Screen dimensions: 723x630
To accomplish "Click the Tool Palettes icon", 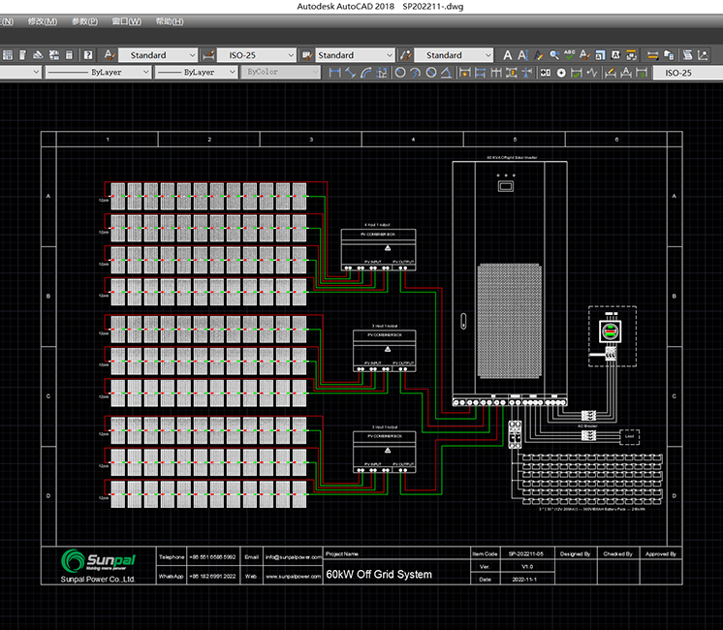I will [x=38, y=55].
